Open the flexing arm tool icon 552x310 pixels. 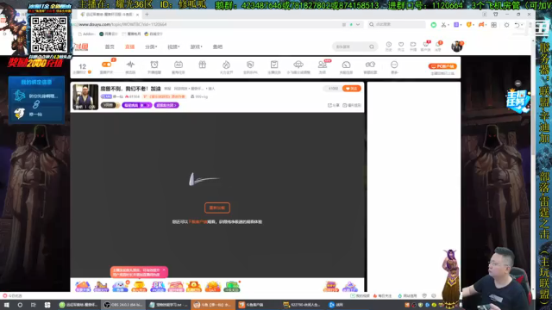click(370, 65)
